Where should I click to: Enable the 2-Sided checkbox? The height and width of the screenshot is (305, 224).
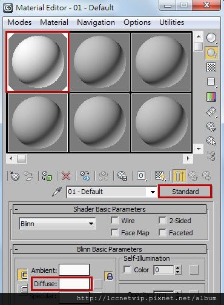click(162, 221)
